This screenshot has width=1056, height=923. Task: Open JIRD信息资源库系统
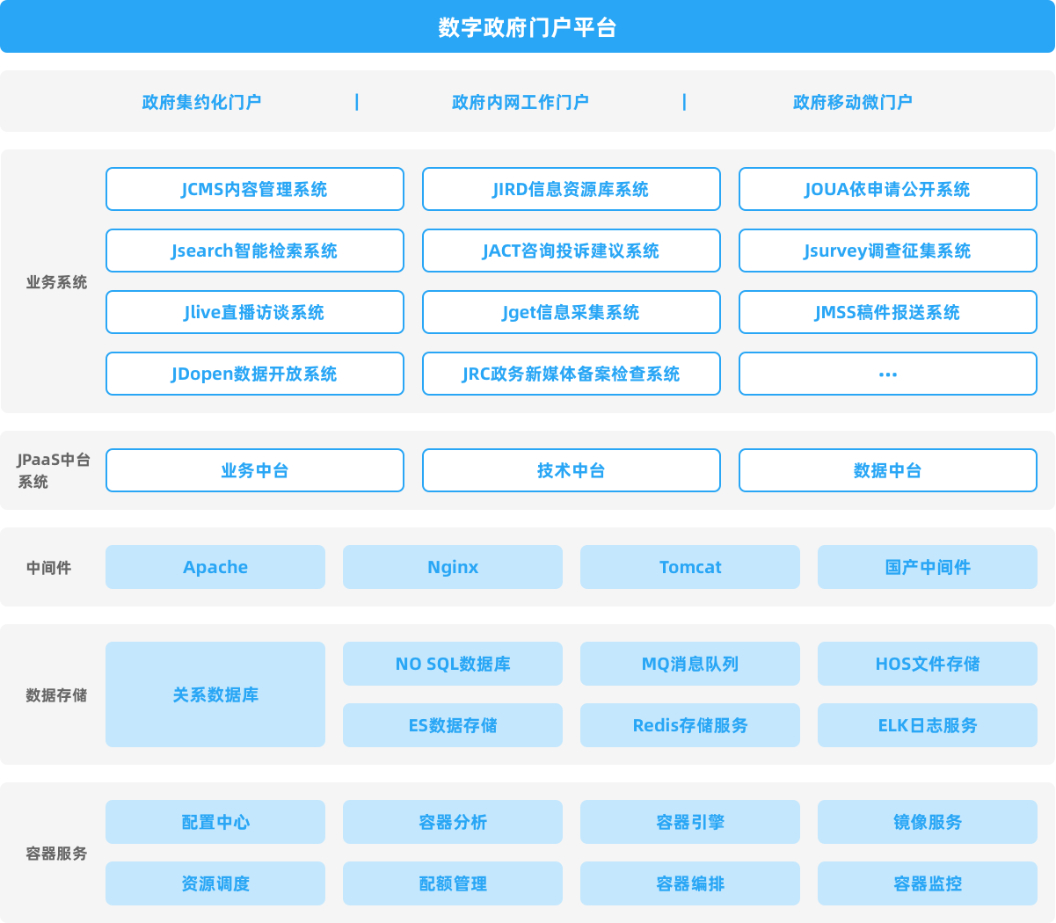pyautogui.click(x=571, y=189)
